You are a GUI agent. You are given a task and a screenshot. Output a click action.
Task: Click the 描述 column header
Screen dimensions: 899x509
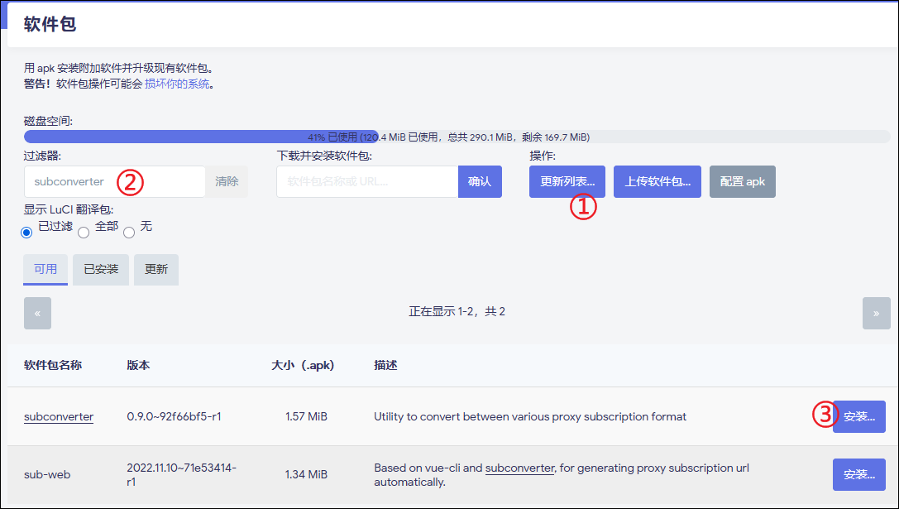(x=386, y=366)
